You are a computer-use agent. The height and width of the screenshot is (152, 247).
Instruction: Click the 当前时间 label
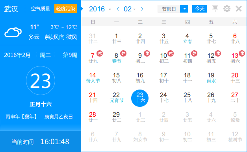22,142
